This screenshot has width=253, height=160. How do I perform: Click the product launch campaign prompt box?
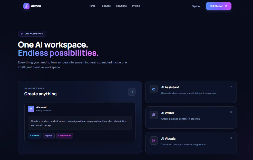[x=80, y=123]
